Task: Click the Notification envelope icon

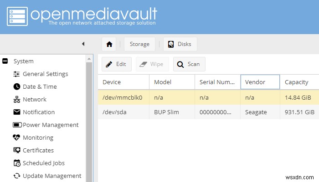Action: 17,112
